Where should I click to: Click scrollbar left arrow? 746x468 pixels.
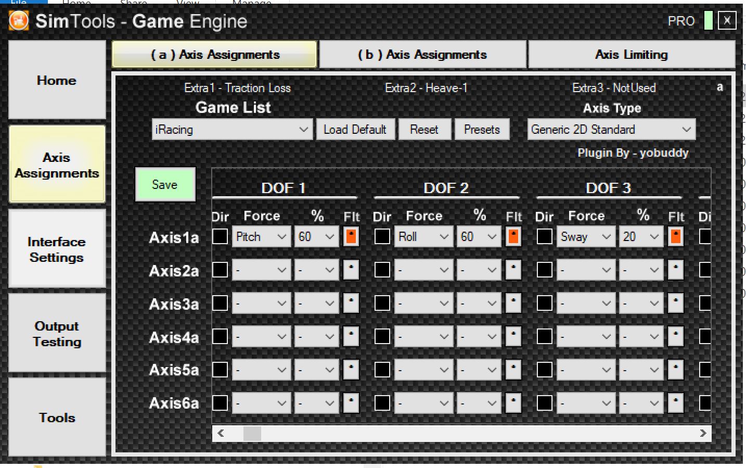click(221, 433)
